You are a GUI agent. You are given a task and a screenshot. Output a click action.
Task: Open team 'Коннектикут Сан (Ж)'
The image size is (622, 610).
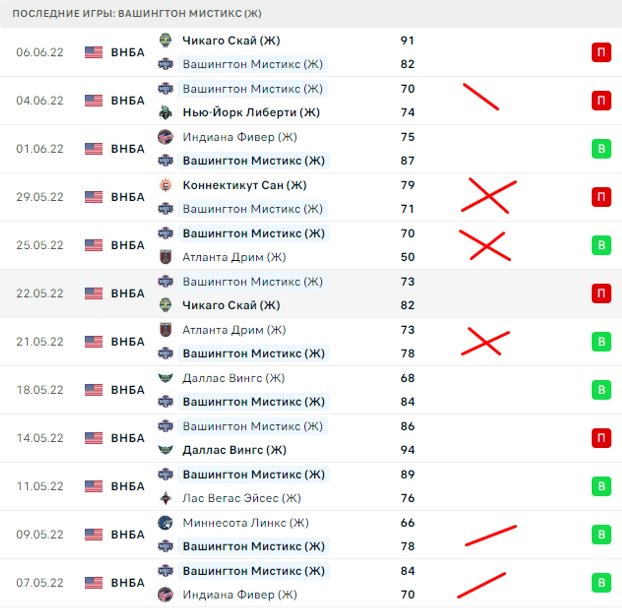point(245,185)
